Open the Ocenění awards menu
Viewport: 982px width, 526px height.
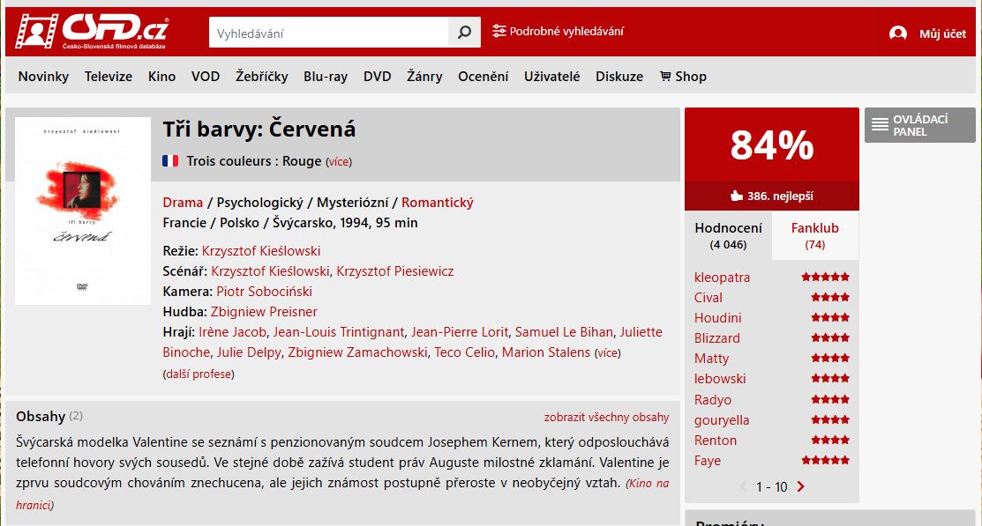click(483, 77)
